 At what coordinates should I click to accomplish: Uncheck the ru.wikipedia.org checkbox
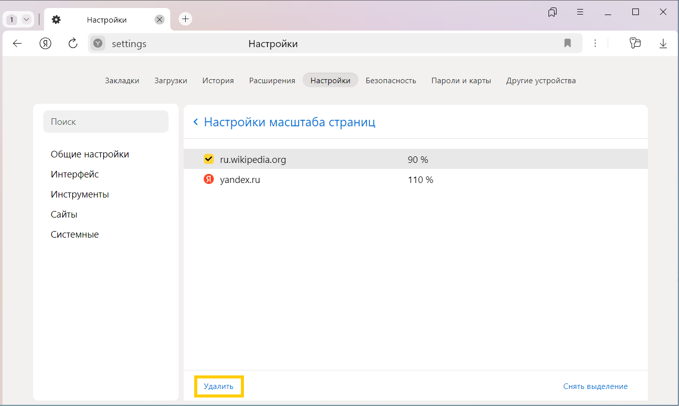click(x=209, y=159)
